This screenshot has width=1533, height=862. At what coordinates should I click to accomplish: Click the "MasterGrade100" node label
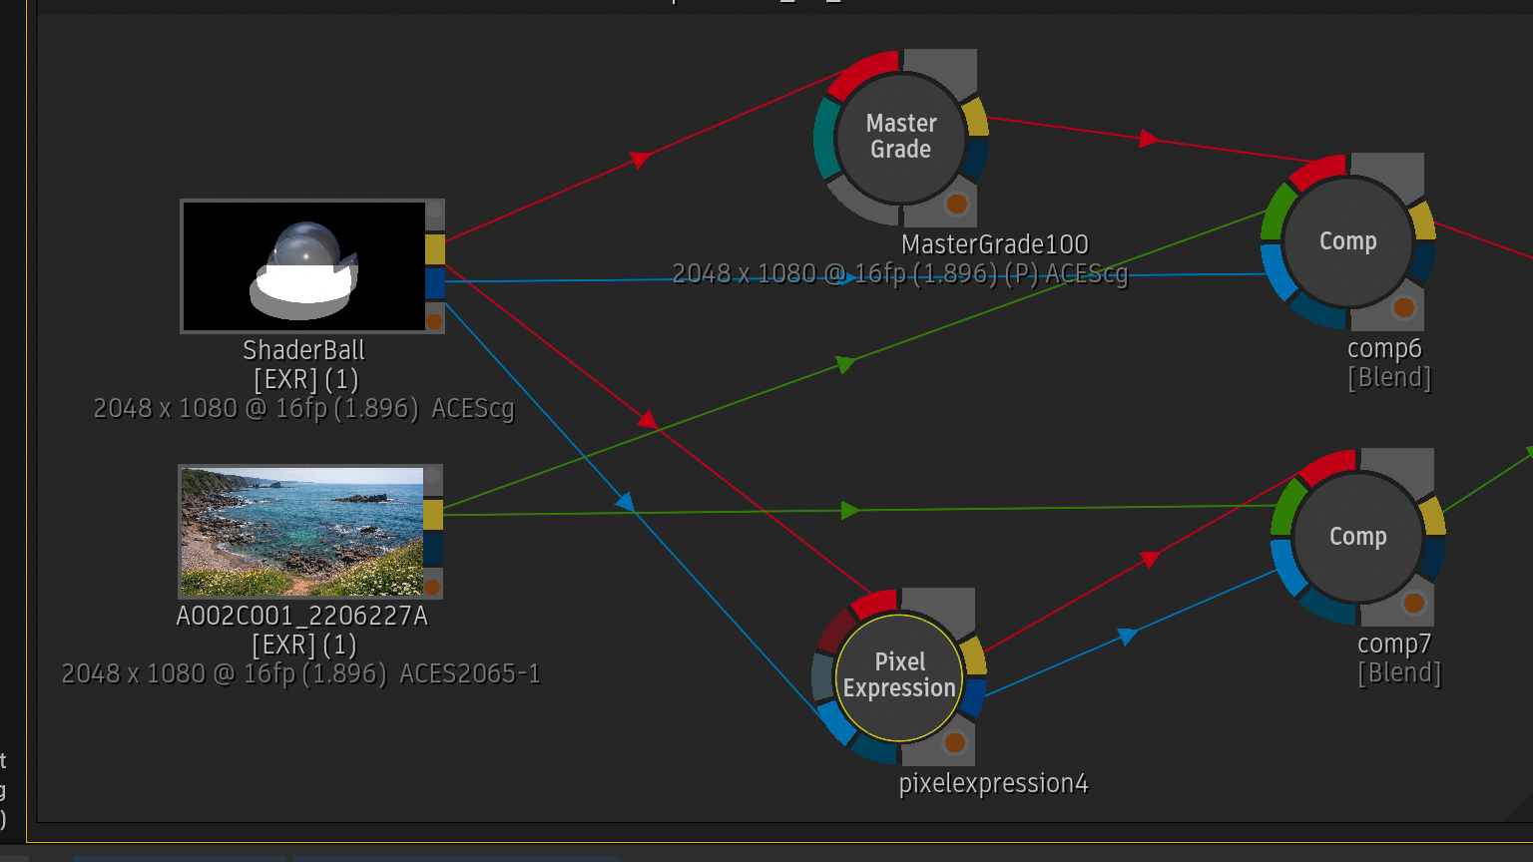(x=994, y=244)
